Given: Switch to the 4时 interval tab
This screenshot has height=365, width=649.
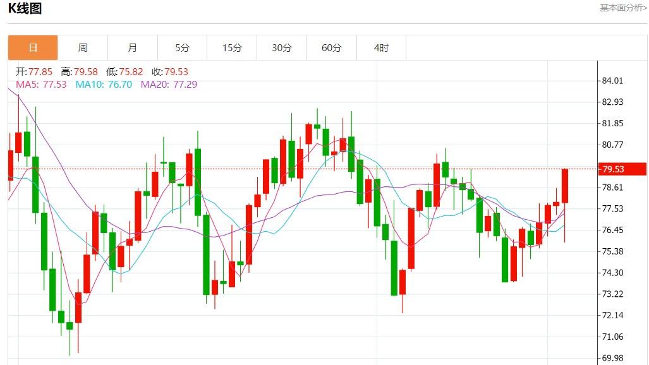Looking at the screenshot, I should [381, 48].
